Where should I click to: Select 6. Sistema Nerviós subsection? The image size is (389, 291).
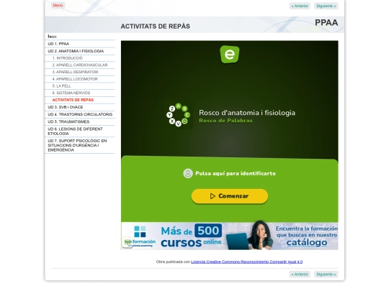pos(80,93)
